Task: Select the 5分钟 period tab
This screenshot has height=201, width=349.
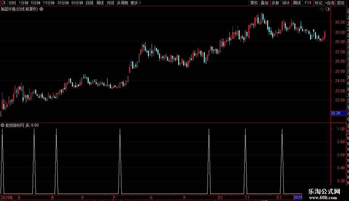Action: [36, 3]
